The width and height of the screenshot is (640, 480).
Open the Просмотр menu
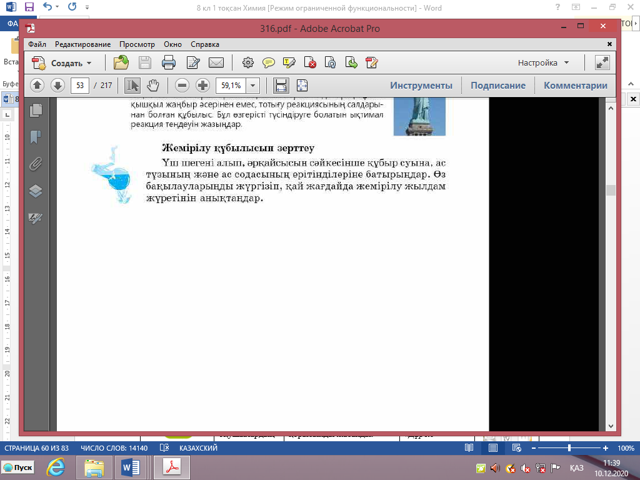[x=137, y=44]
